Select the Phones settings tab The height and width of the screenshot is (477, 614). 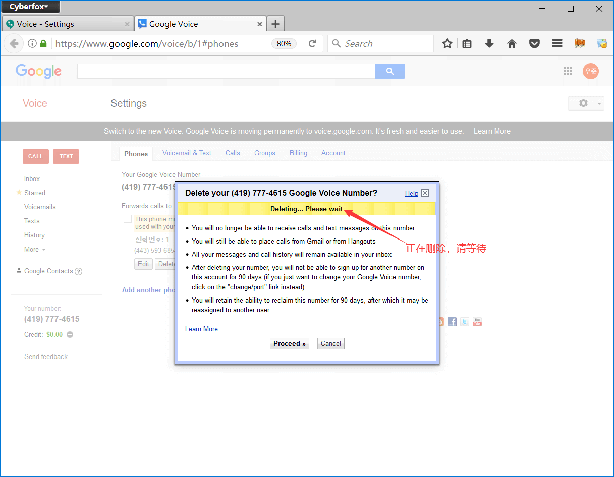pyautogui.click(x=136, y=154)
